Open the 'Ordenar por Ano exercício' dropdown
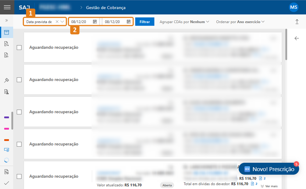Screen dimensions: 306x189 pos(240,22)
